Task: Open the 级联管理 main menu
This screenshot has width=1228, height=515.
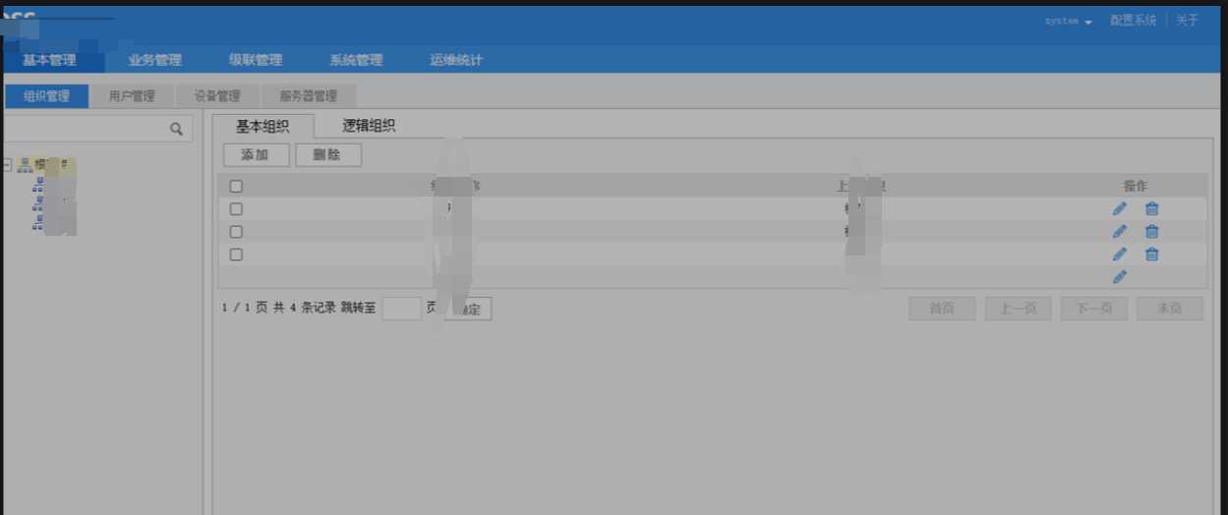Action: tap(256, 60)
